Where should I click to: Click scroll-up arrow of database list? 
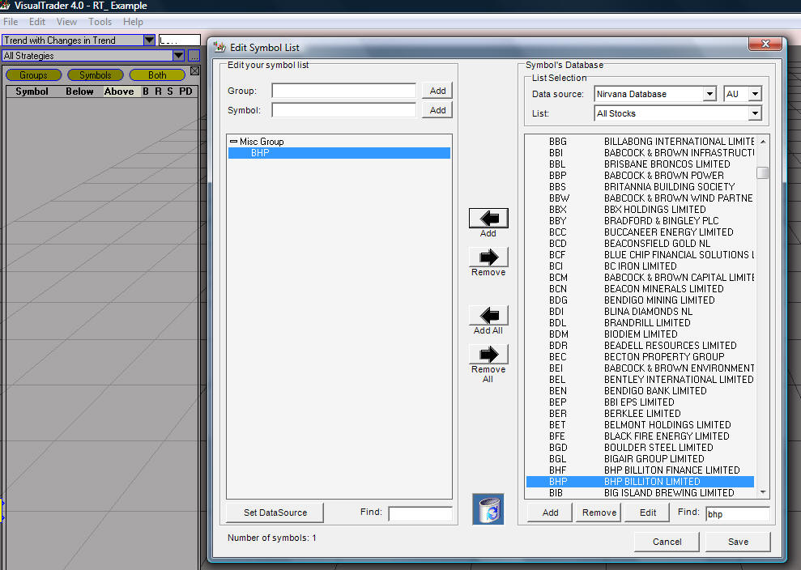click(x=763, y=142)
